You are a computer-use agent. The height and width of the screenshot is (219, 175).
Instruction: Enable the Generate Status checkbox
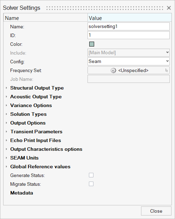(91, 175)
